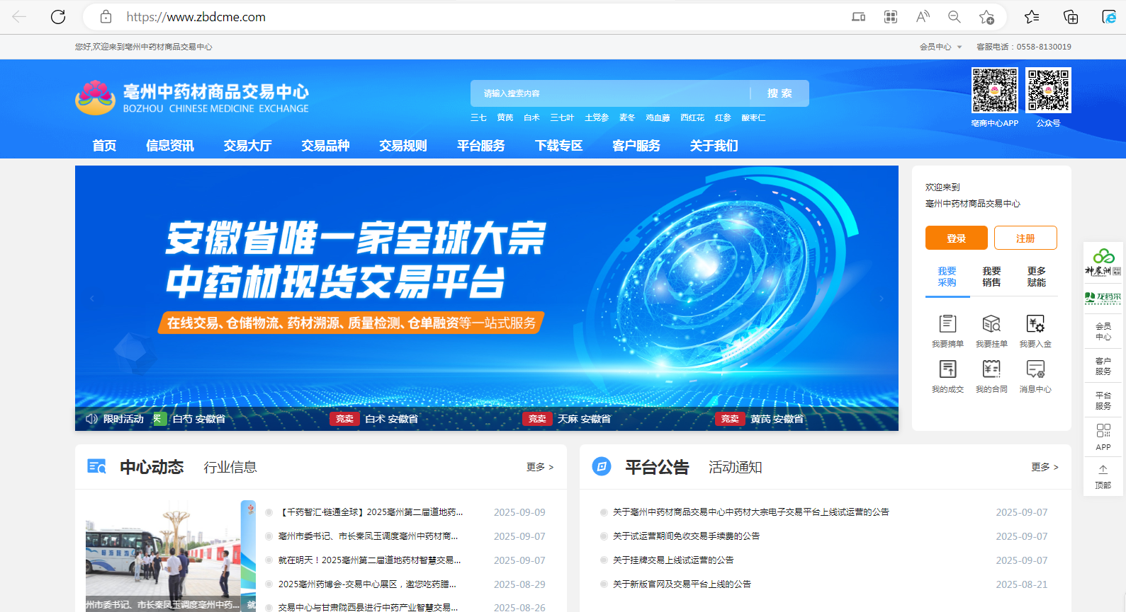This screenshot has height=612, width=1126.
Task: Open the 消息中心 message icon
Action: pos(1035,370)
